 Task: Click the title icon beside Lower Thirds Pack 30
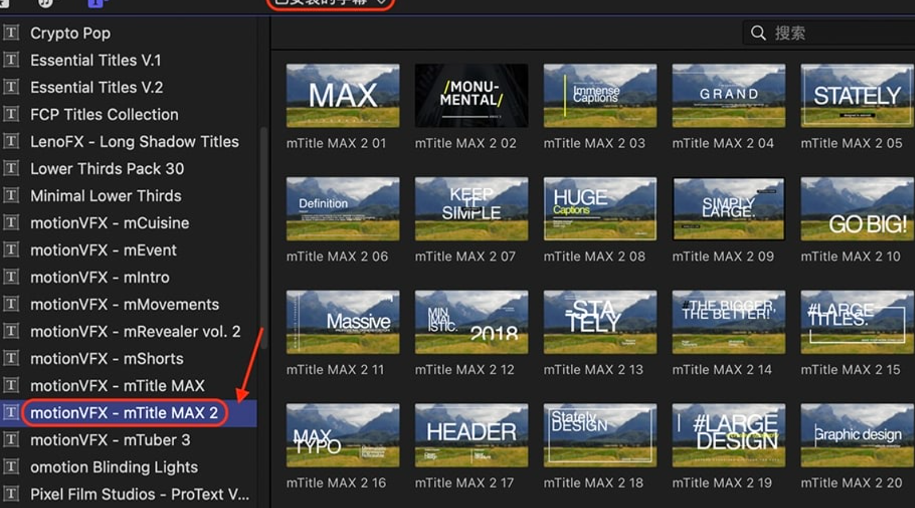click(x=11, y=168)
